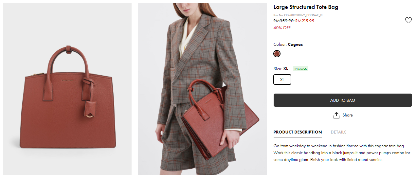Open the model wearing plaid suit image
The height and width of the screenshot is (178, 417).
point(202,89)
